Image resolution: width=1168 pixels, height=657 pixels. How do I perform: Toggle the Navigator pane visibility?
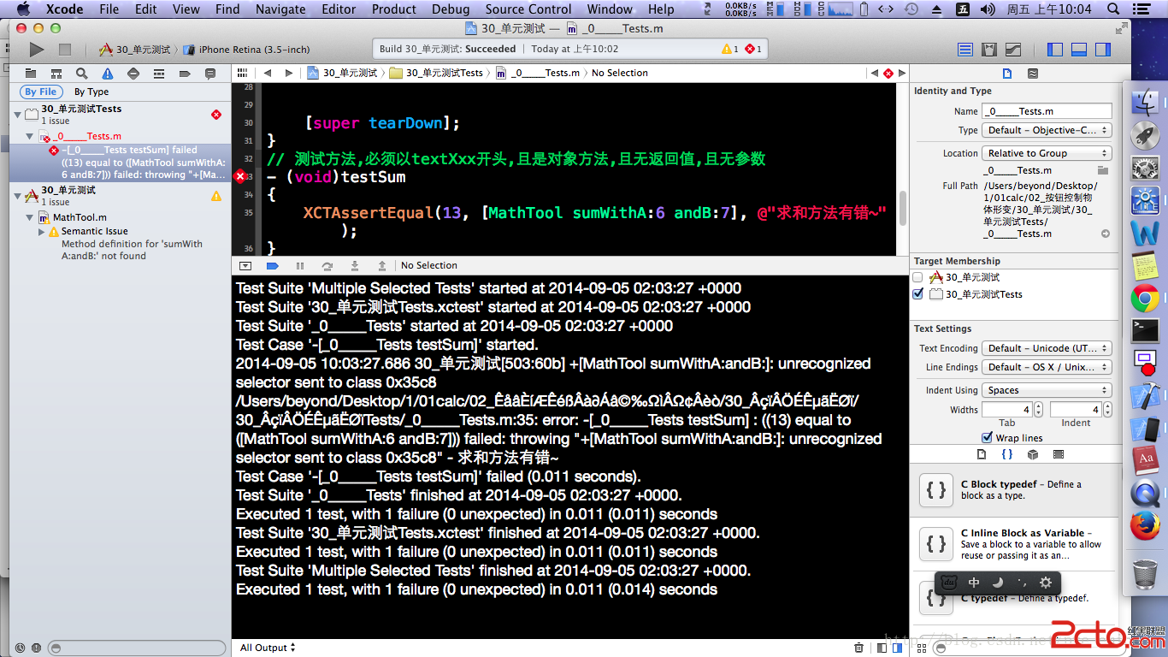click(x=1055, y=50)
